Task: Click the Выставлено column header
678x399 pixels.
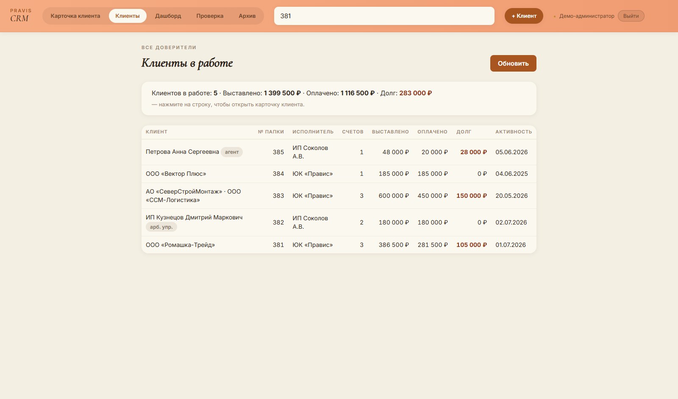Action: click(x=390, y=132)
